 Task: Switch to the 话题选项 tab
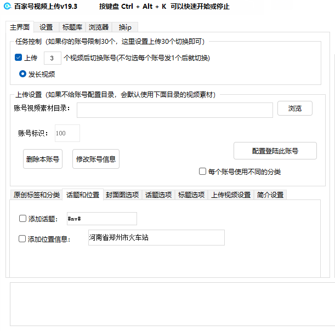[x=158, y=195]
